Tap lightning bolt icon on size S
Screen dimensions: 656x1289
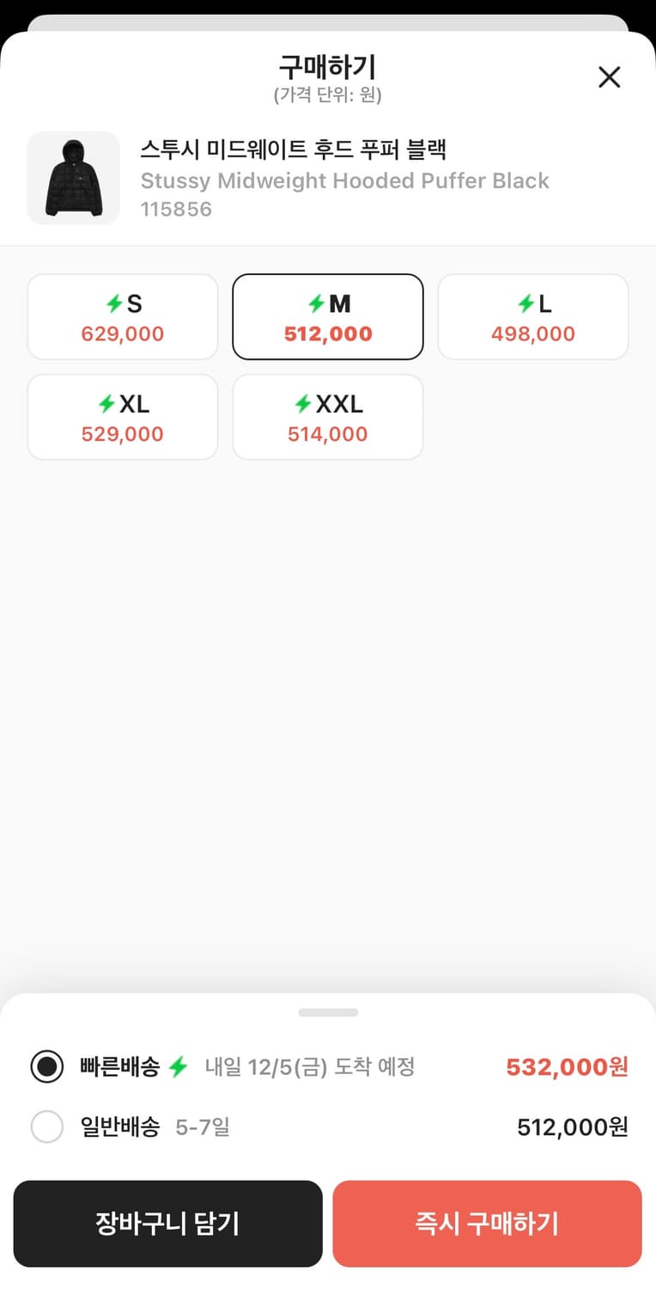(x=114, y=303)
